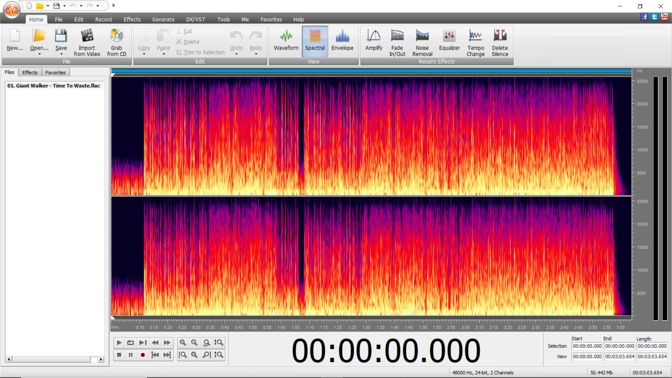Open the Tools ribbon tab

pos(223,19)
